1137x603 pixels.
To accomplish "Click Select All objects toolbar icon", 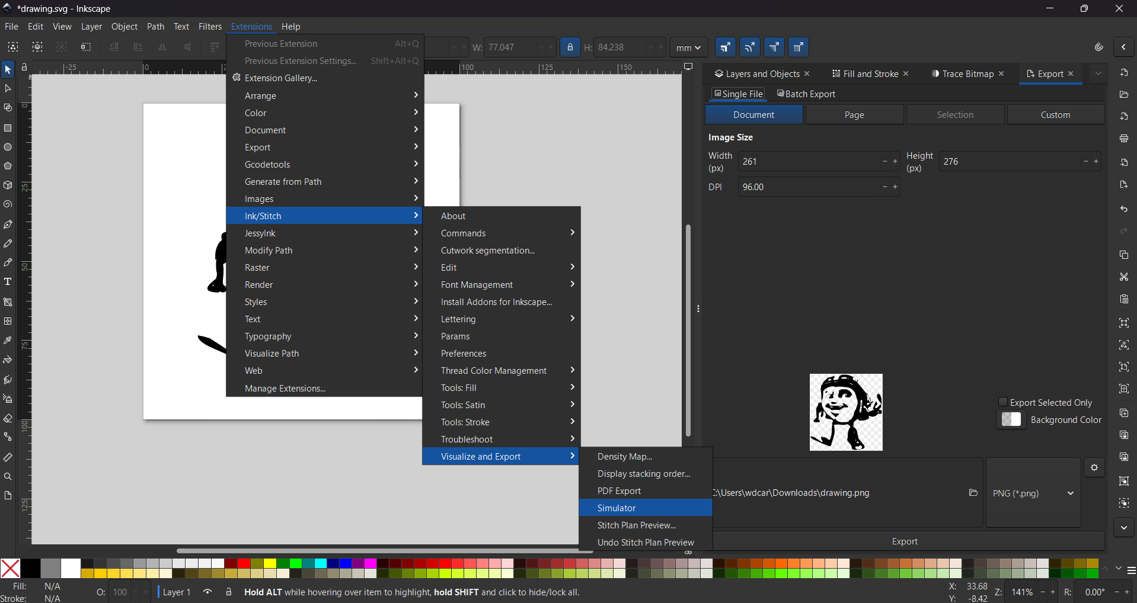I will 13,47.
